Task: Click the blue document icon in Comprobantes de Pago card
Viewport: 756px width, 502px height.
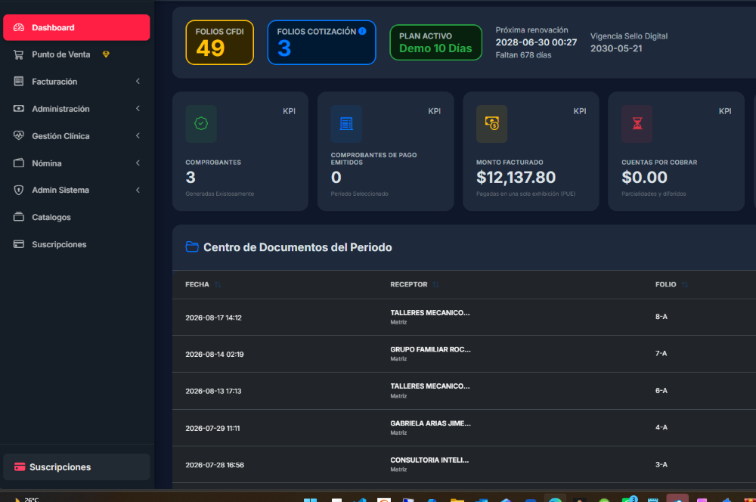Action: point(346,123)
